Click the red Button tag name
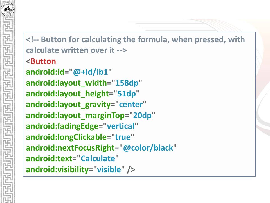This screenshot has height=203, width=270. pyautogui.click(x=43, y=61)
